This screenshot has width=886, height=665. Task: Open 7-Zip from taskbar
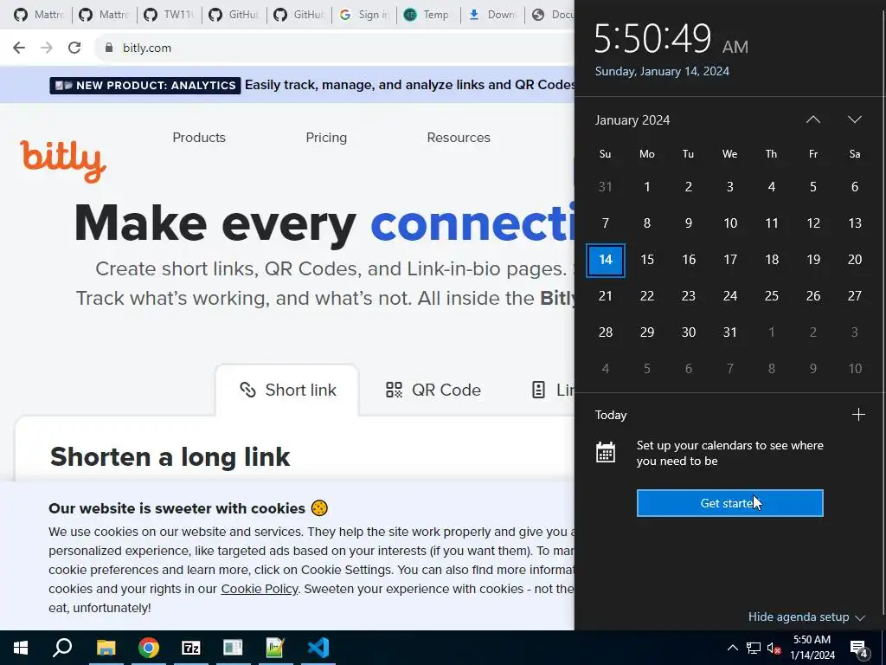click(191, 648)
